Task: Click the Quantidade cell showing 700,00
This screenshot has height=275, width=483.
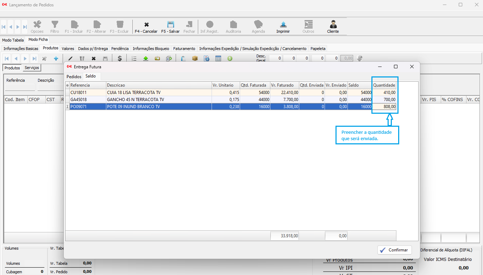Action: [384, 100]
